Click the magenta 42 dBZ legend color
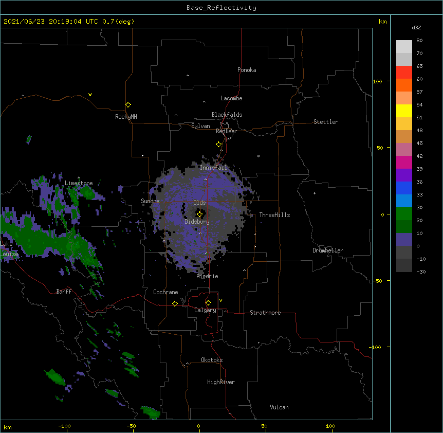The height and width of the screenshot is (433, 443). [404, 162]
